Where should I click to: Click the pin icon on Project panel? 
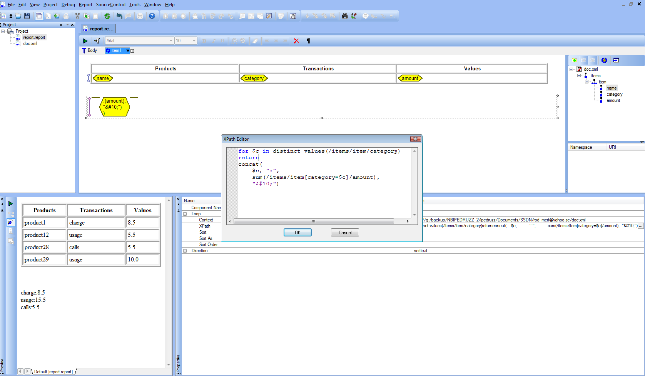pyautogui.click(x=61, y=25)
